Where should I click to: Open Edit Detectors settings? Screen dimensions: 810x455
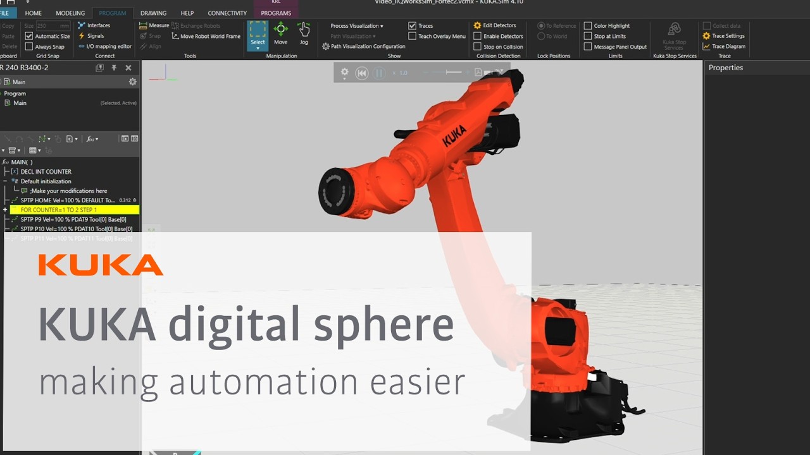495,25
